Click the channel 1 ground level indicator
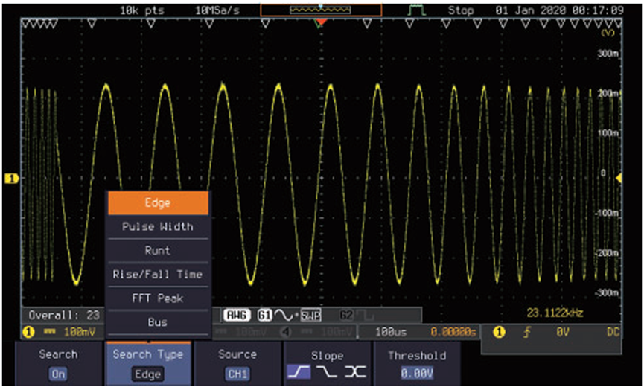 point(11,179)
